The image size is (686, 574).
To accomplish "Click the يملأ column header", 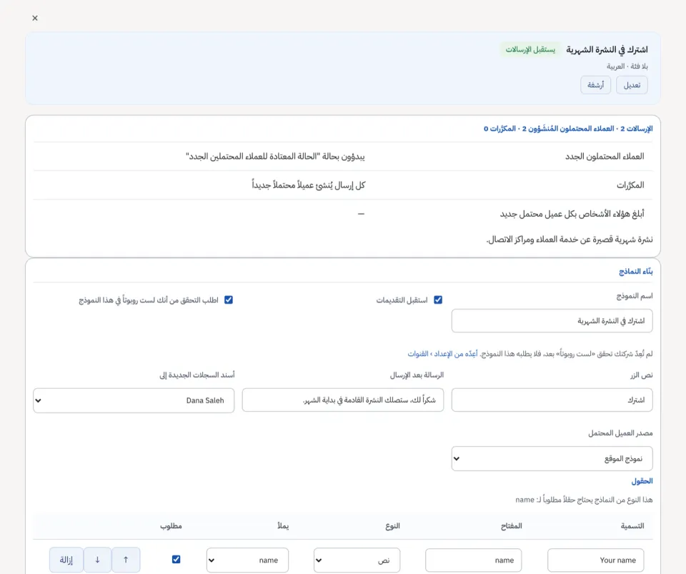I will point(283,525).
